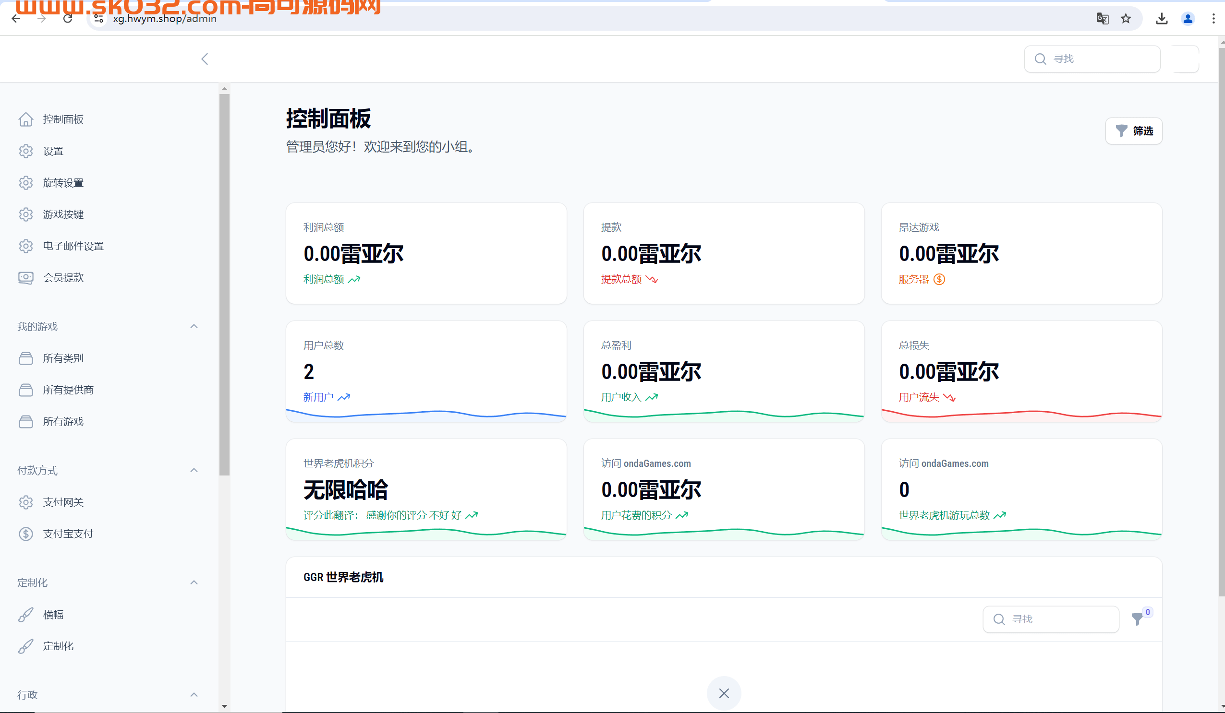
Task: Click the browser back arrow
Action: [16, 18]
